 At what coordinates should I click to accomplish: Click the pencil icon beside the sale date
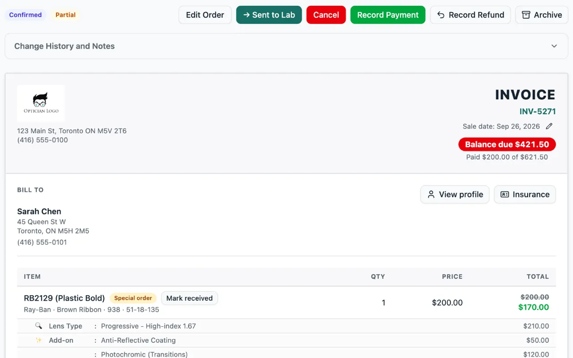click(x=549, y=126)
